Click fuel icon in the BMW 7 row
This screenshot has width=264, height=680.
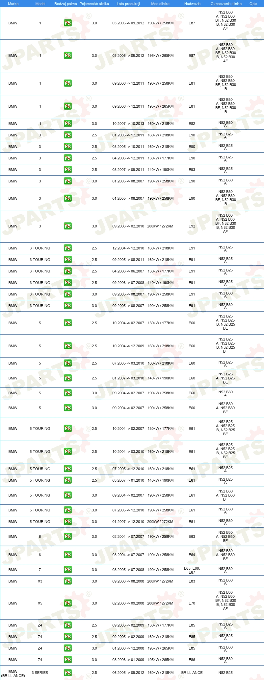point(68,570)
